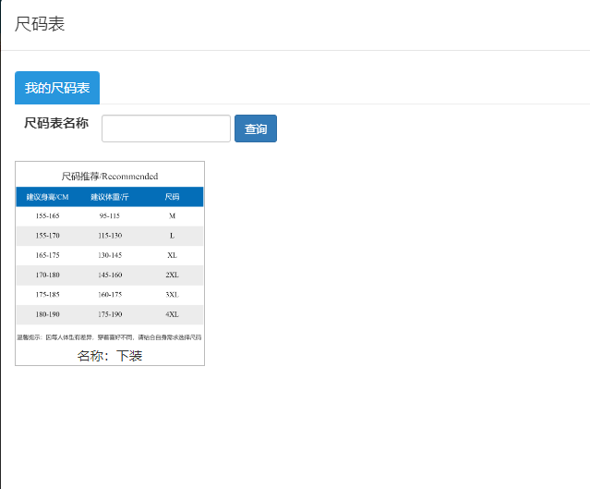The image size is (590, 489).
Task: Click the 155-165 height cell
Action: click(x=47, y=215)
